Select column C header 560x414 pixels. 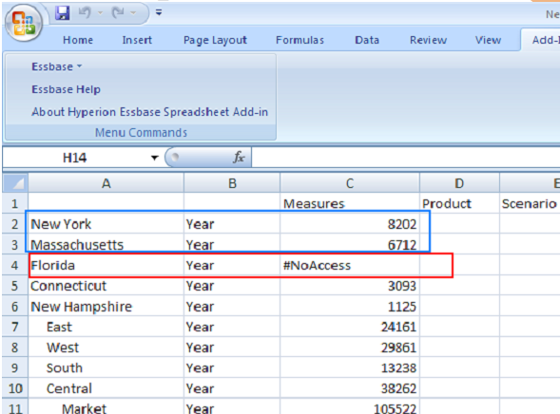pyautogui.click(x=350, y=183)
